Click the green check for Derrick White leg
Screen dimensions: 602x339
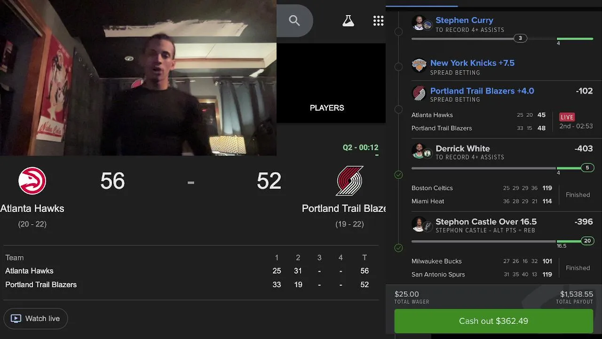click(x=398, y=175)
